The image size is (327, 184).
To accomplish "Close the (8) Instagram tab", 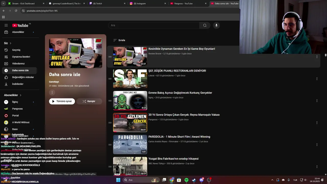I will pos(165,4).
